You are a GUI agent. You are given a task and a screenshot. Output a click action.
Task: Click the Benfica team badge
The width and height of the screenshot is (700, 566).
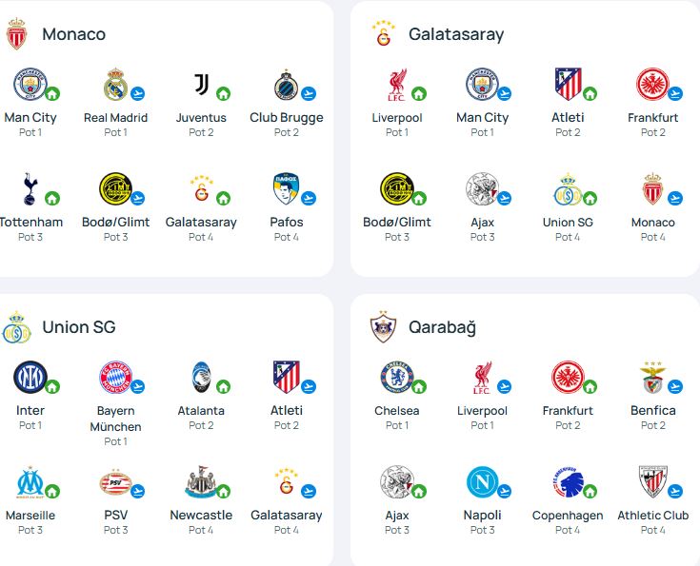click(x=652, y=378)
